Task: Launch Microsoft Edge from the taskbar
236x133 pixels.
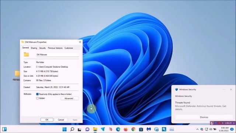Action: (118, 129)
